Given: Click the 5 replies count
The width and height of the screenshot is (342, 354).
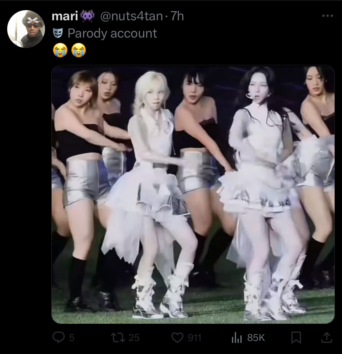Looking at the screenshot, I should [x=71, y=338].
